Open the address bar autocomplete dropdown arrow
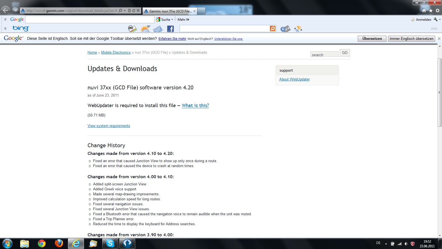Viewport: 442px width, 249px height. point(125,11)
